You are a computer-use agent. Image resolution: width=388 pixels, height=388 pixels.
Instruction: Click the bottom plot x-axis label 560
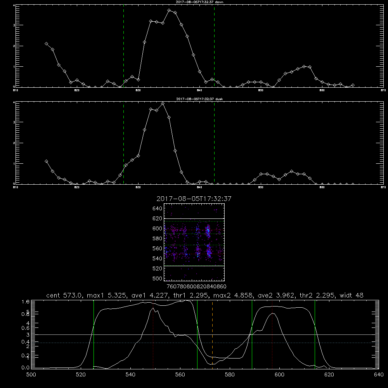[x=180, y=375]
